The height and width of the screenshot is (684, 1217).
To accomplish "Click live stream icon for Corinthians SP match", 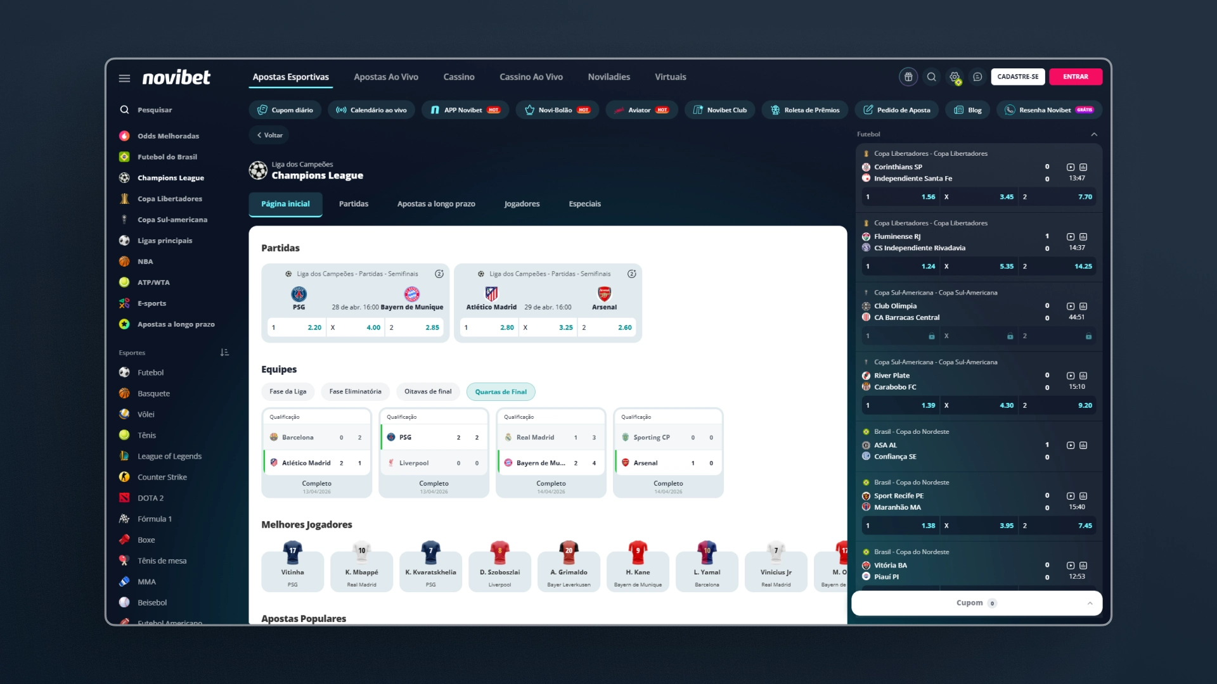I will pyautogui.click(x=1071, y=167).
